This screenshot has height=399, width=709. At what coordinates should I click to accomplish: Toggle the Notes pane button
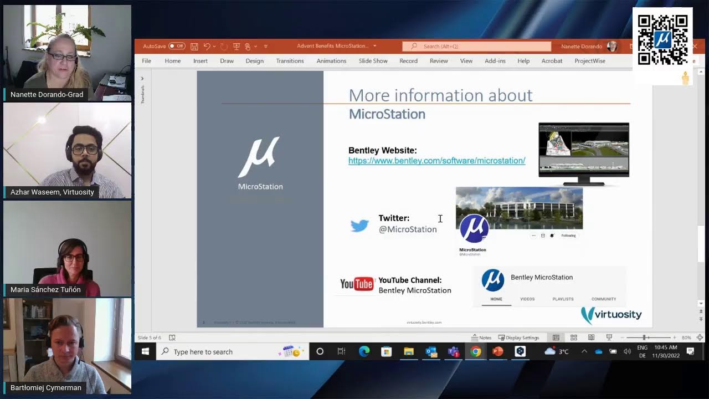[481, 337]
